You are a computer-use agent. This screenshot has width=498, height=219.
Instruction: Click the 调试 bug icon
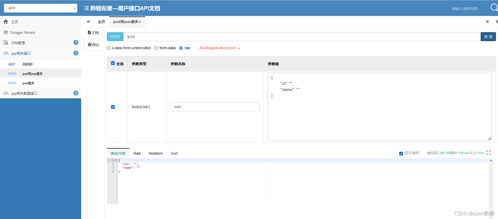89,44
